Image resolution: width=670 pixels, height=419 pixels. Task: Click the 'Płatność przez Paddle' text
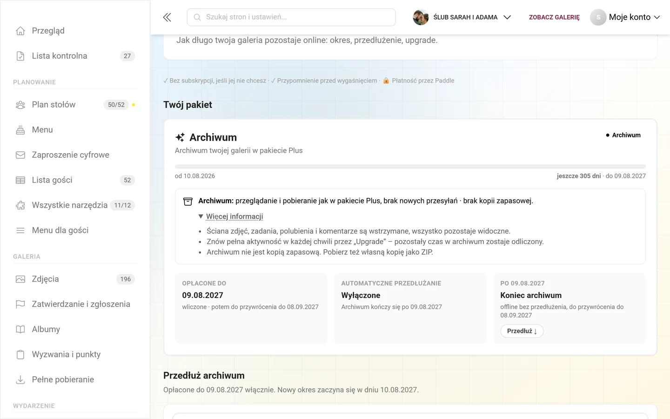(x=423, y=81)
